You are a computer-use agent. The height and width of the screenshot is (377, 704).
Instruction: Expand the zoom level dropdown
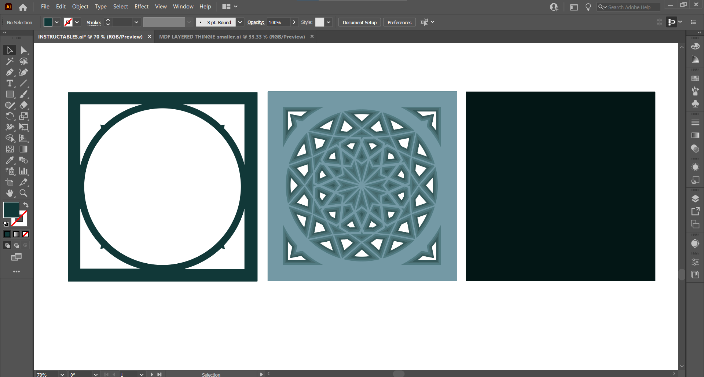click(62, 374)
